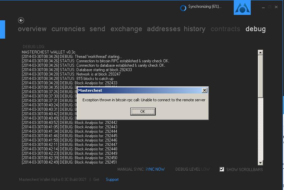Click log line Block Analysis for: 292449

coord(70,153)
